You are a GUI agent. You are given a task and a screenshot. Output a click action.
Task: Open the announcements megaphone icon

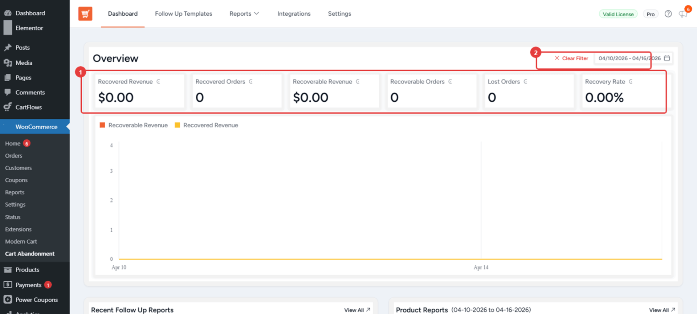coord(683,14)
